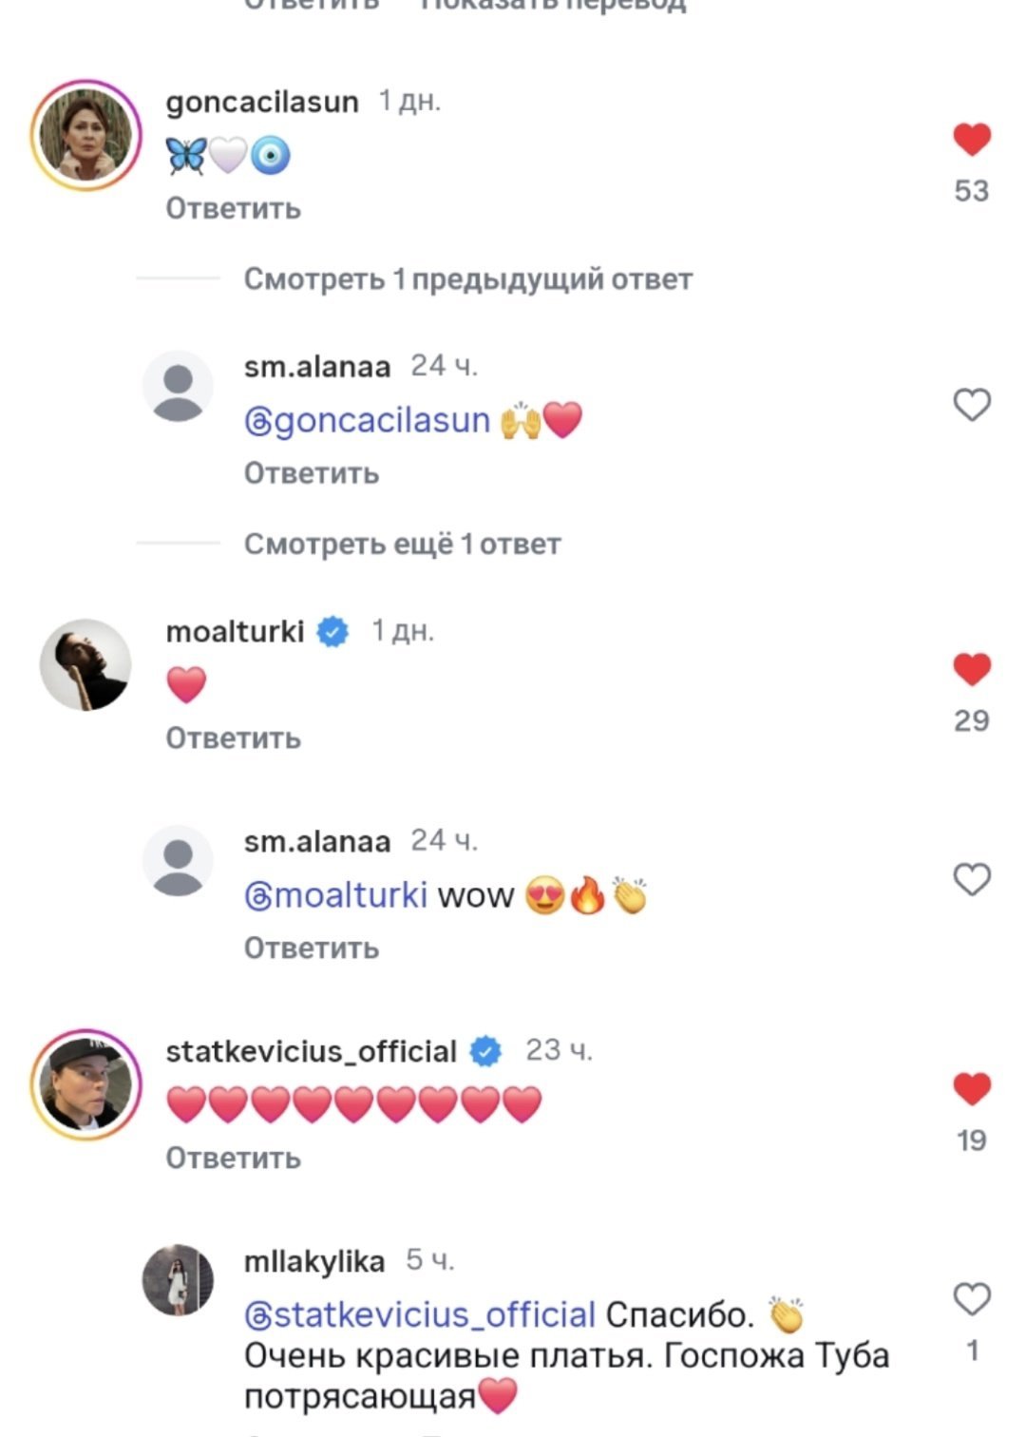Open the statkevicius_official username
Screen dimensions: 1026x1437
pos(311,1051)
